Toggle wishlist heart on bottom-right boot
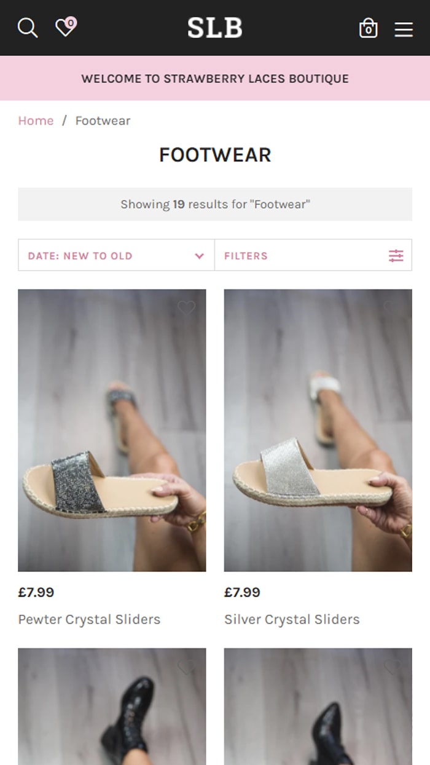430x765 pixels. (392, 667)
